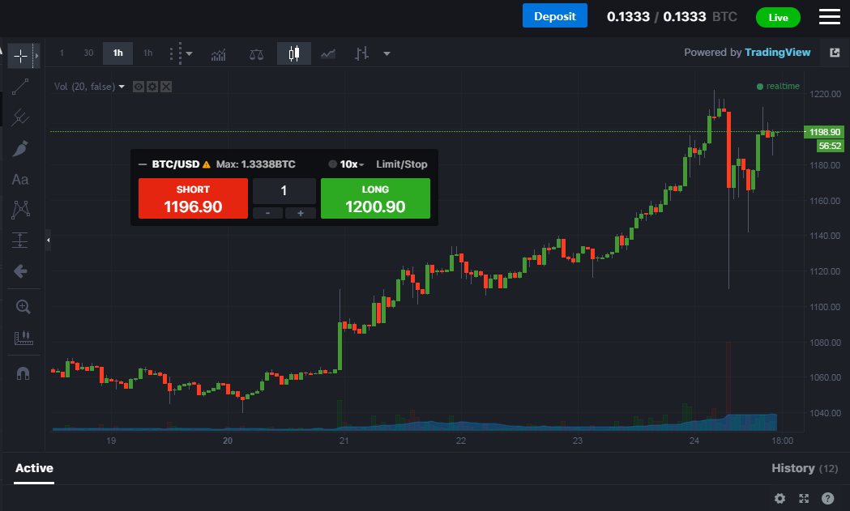Open the indicators chart icon

[x=219, y=54]
